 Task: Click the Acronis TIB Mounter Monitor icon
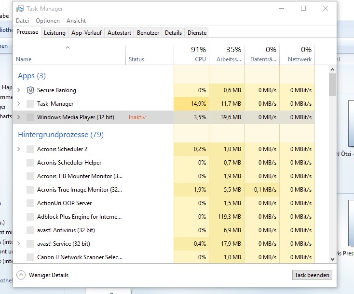coord(30,176)
